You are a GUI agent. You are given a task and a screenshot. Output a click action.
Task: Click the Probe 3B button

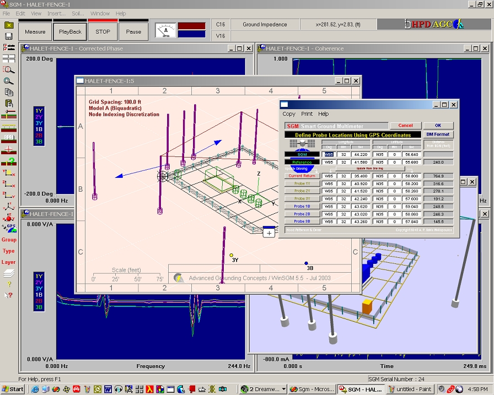pyautogui.click(x=302, y=221)
